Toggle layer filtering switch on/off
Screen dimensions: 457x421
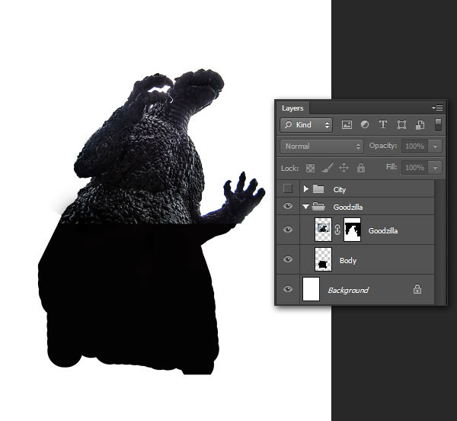[438, 124]
